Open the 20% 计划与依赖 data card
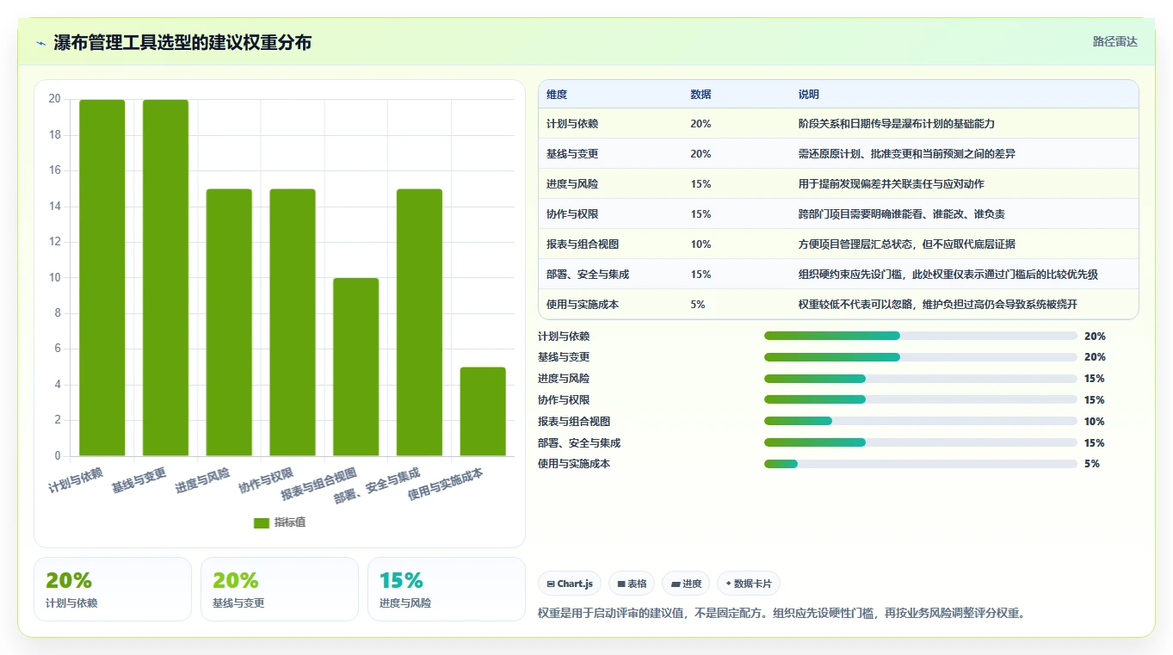 pyautogui.click(x=113, y=589)
